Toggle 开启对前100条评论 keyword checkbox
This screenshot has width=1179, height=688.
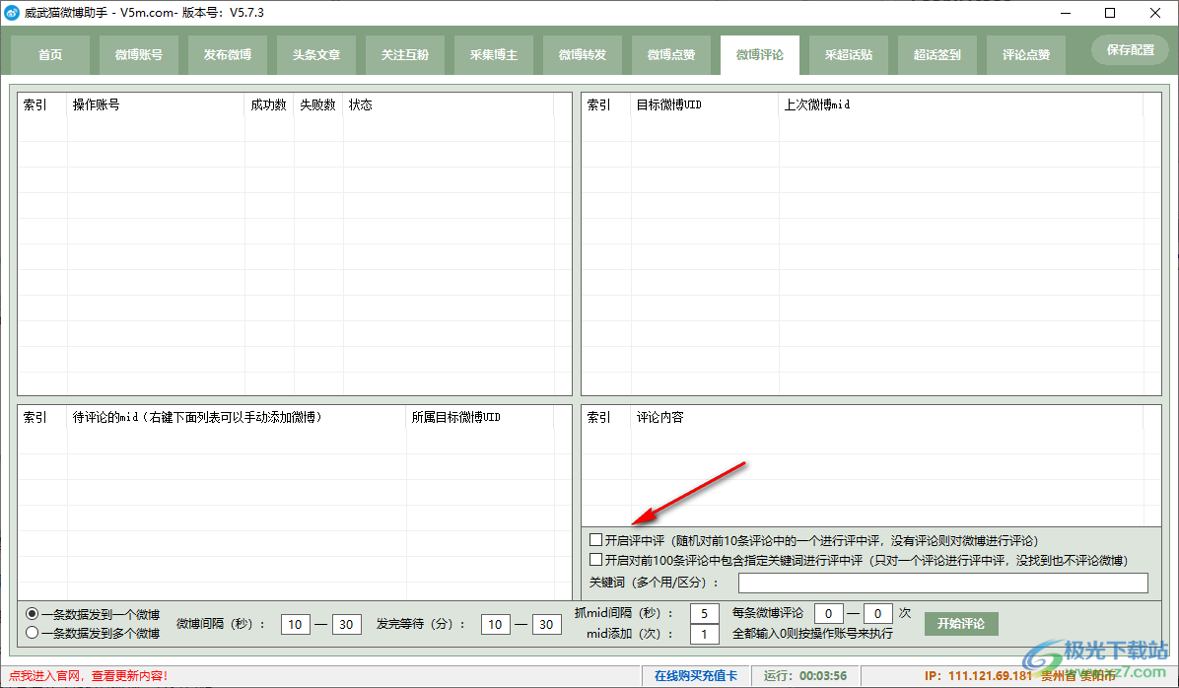click(x=596, y=560)
